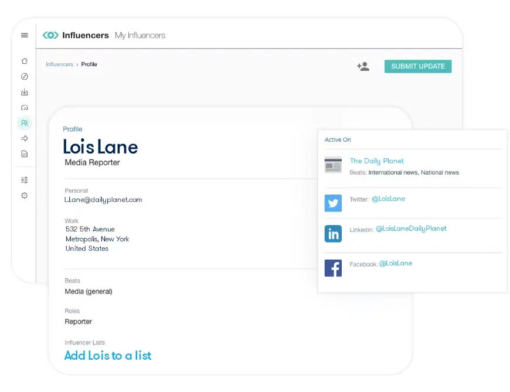Click the Influencers eye logo
510x392 pixels.
click(x=50, y=35)
